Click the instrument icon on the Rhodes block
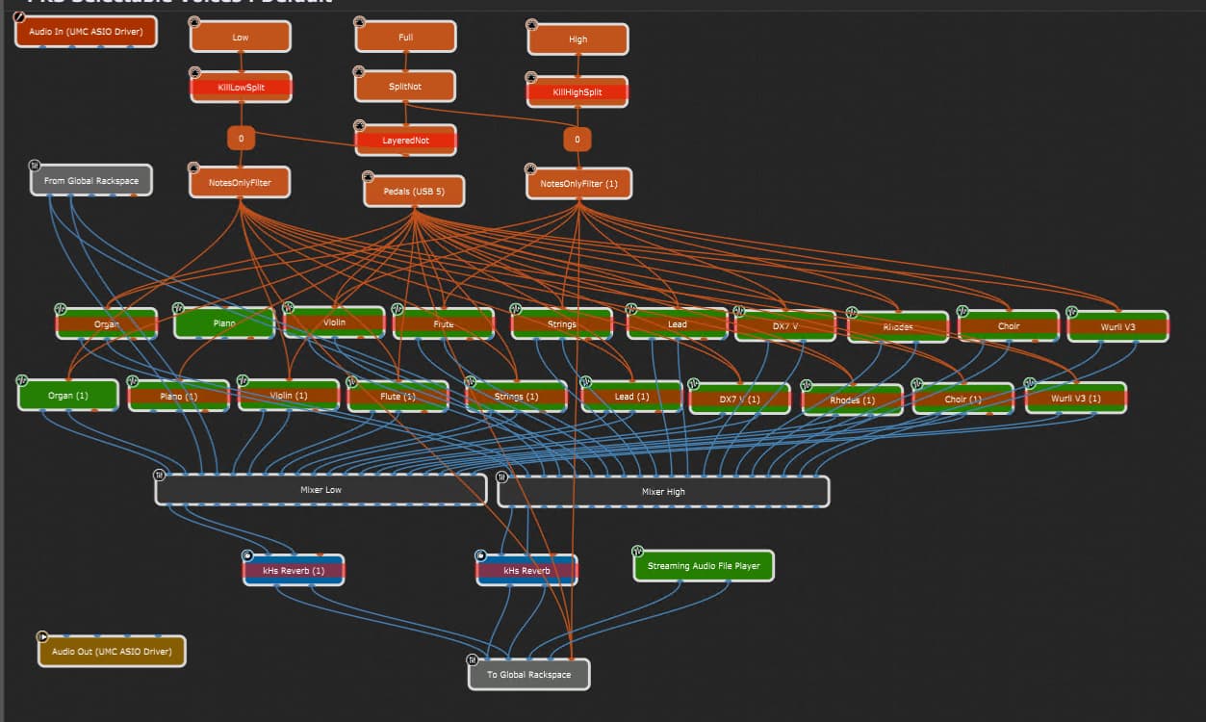 click(x=852, y=312)
